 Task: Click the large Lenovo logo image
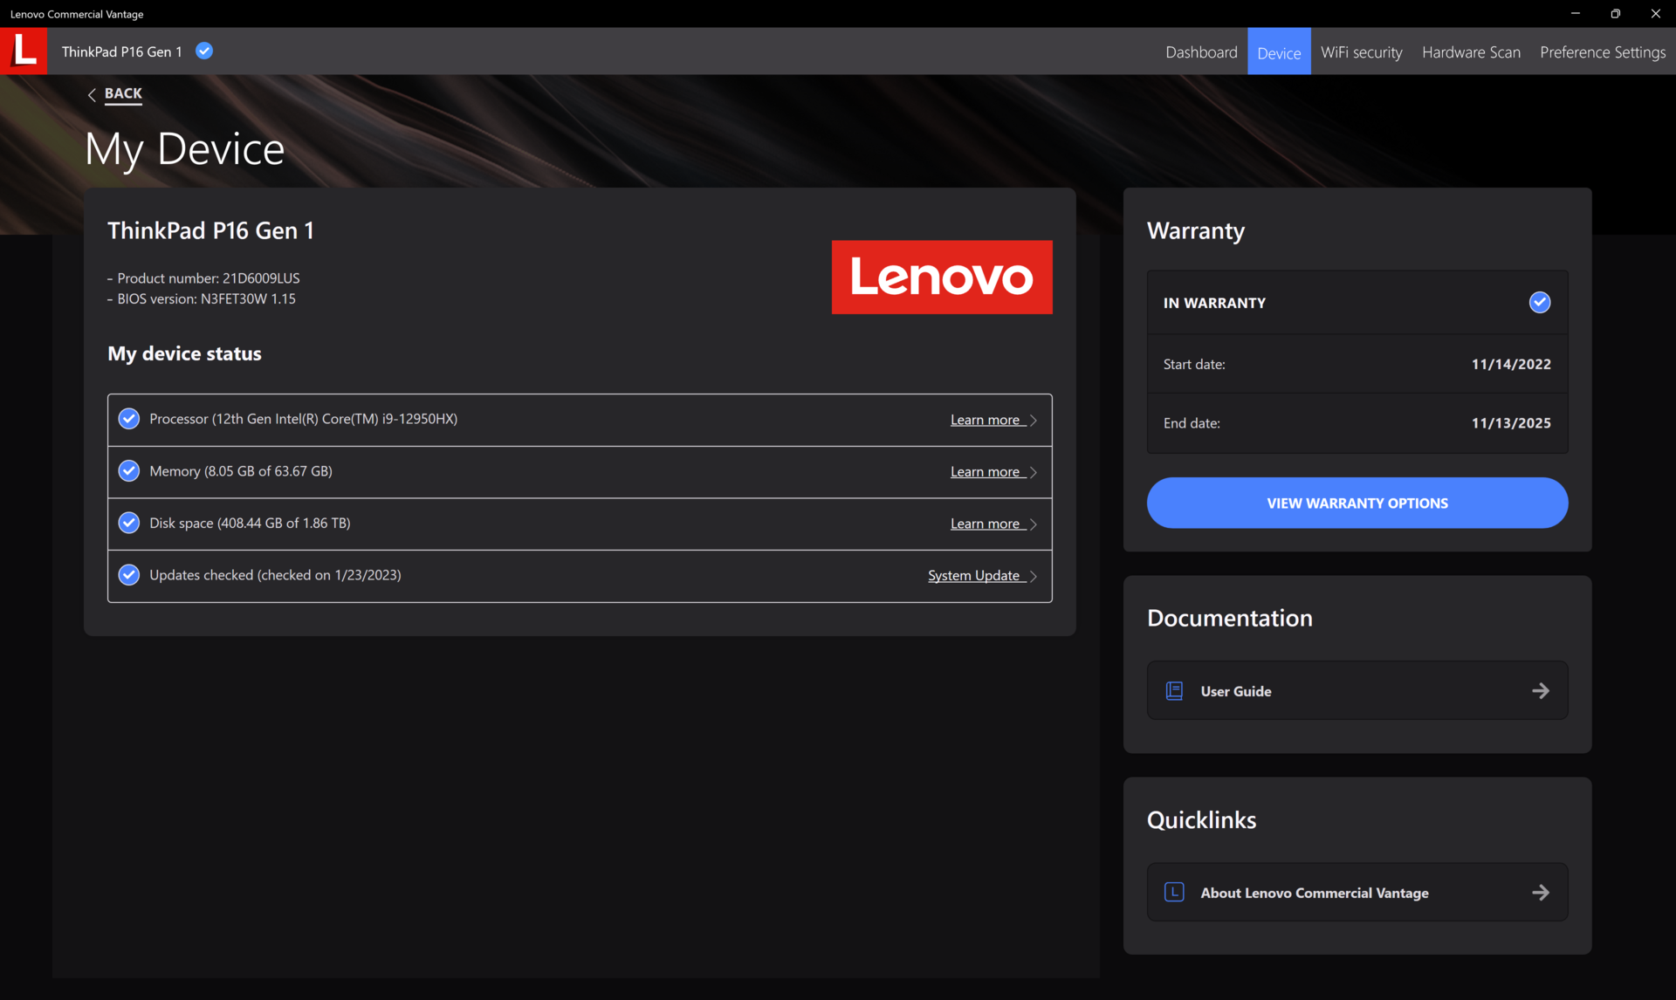click(942, 277)
